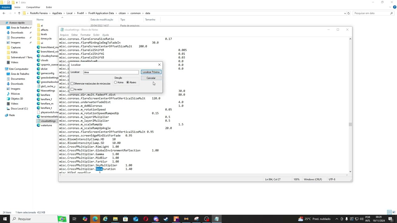
Task: Select Rede in the navigation pane
Action: click(x=12, y=115)
